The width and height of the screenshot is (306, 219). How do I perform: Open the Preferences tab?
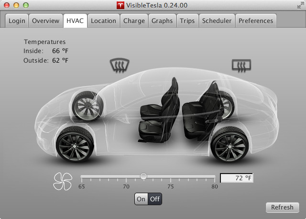tap(256, 21)
